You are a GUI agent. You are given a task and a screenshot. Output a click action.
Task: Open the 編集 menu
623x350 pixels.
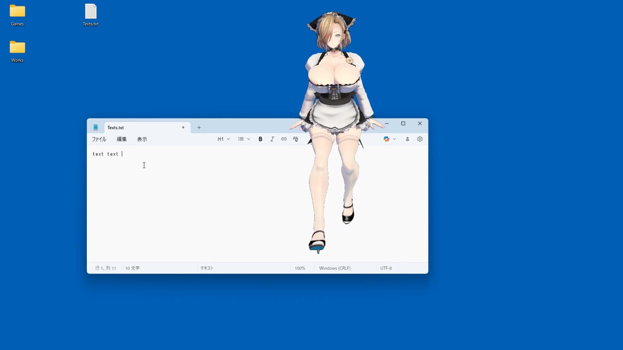point(121,139)
